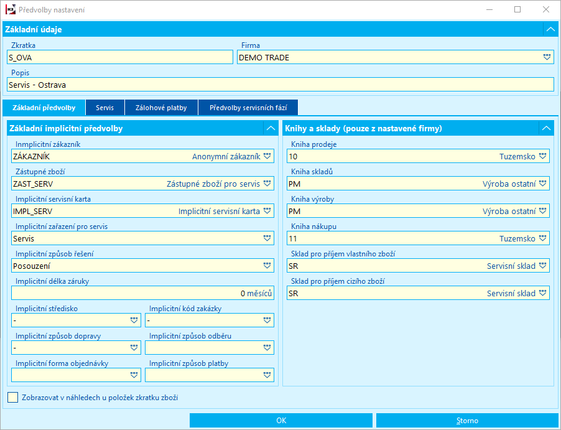Open the Implicitní způsob platby dropdown arrow
The image size is (561, 430).
pyautogui.click(x=267, y=375)
